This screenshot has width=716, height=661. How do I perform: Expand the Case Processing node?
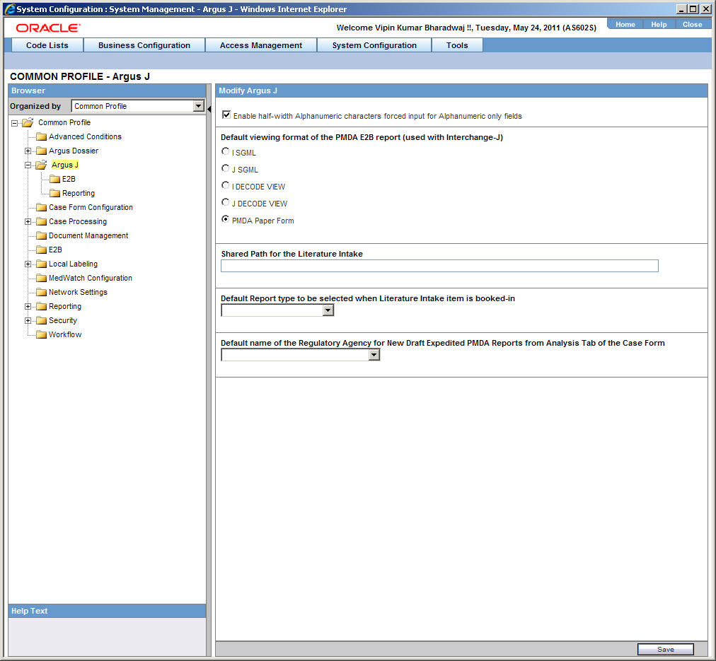coord(28,222)
